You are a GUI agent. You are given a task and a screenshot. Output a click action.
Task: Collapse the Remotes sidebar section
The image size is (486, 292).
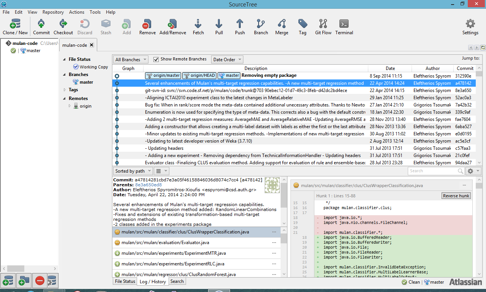point(65,98)
